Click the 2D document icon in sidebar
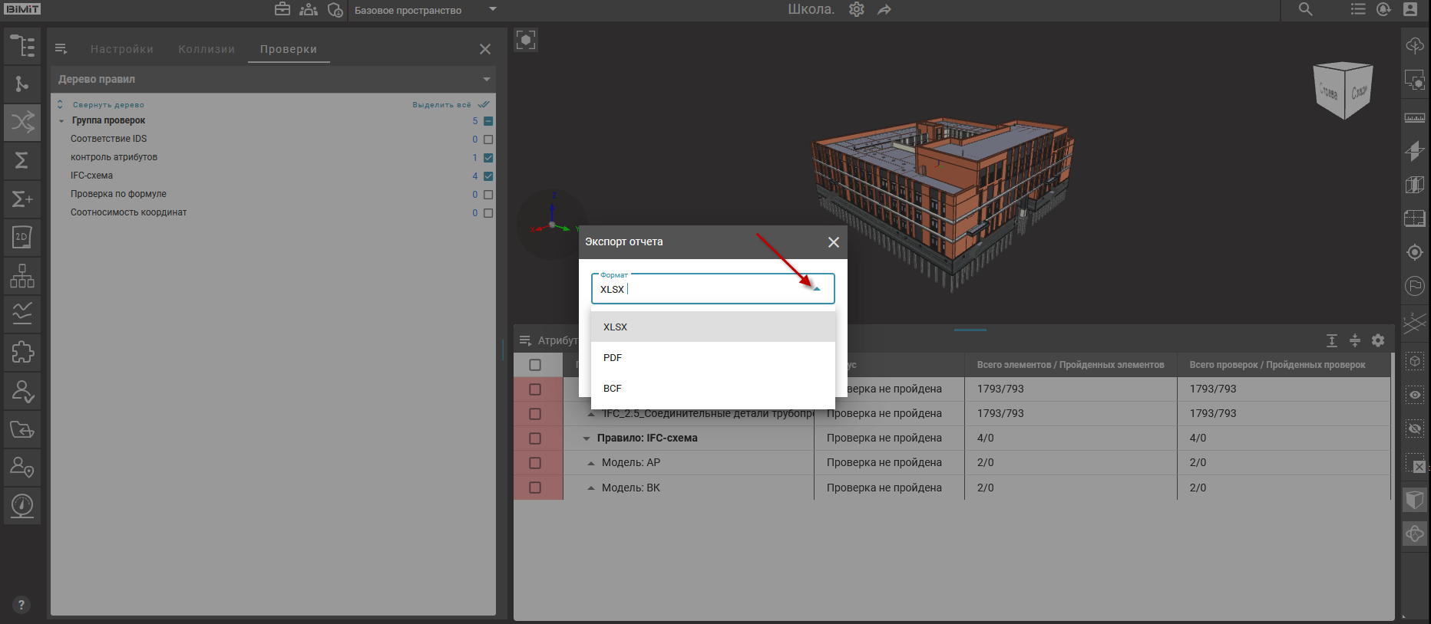 (22, 238)
